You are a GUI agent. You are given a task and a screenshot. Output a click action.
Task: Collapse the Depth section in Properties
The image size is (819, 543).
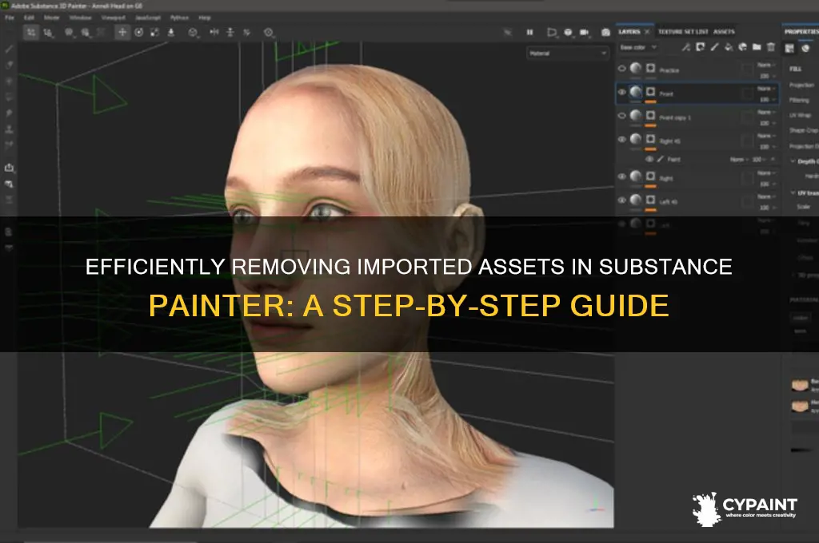point(793,161)
